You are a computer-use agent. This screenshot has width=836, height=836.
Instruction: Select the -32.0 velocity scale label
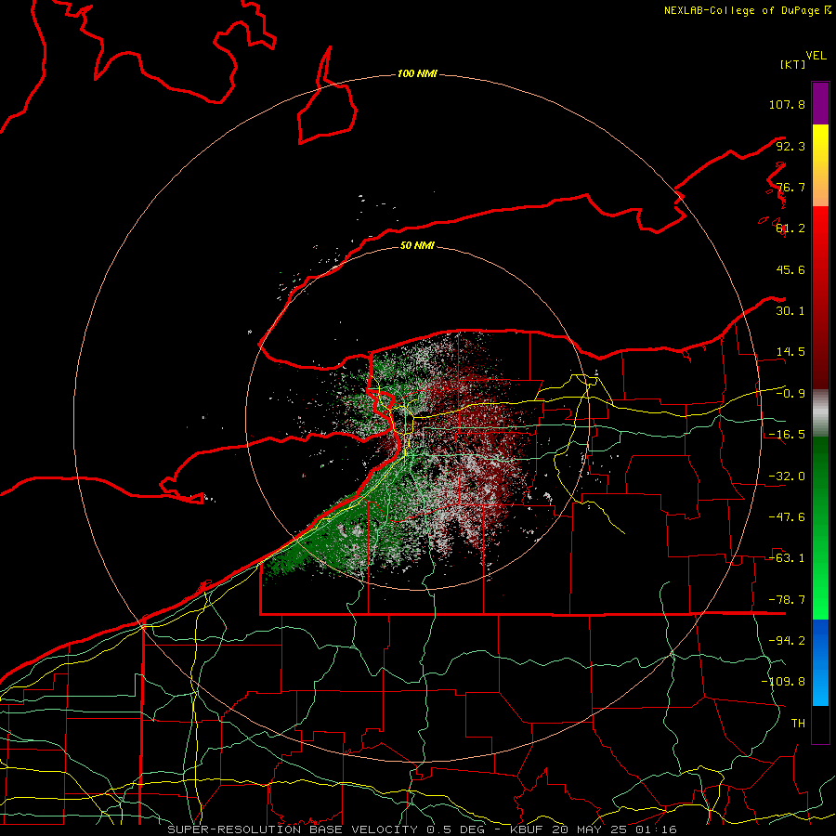tap(787, 477)
